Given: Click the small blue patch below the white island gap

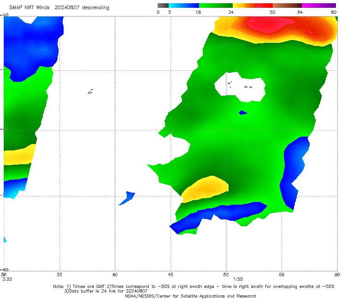Looking at the screenshot, I should tap(243, 113).
